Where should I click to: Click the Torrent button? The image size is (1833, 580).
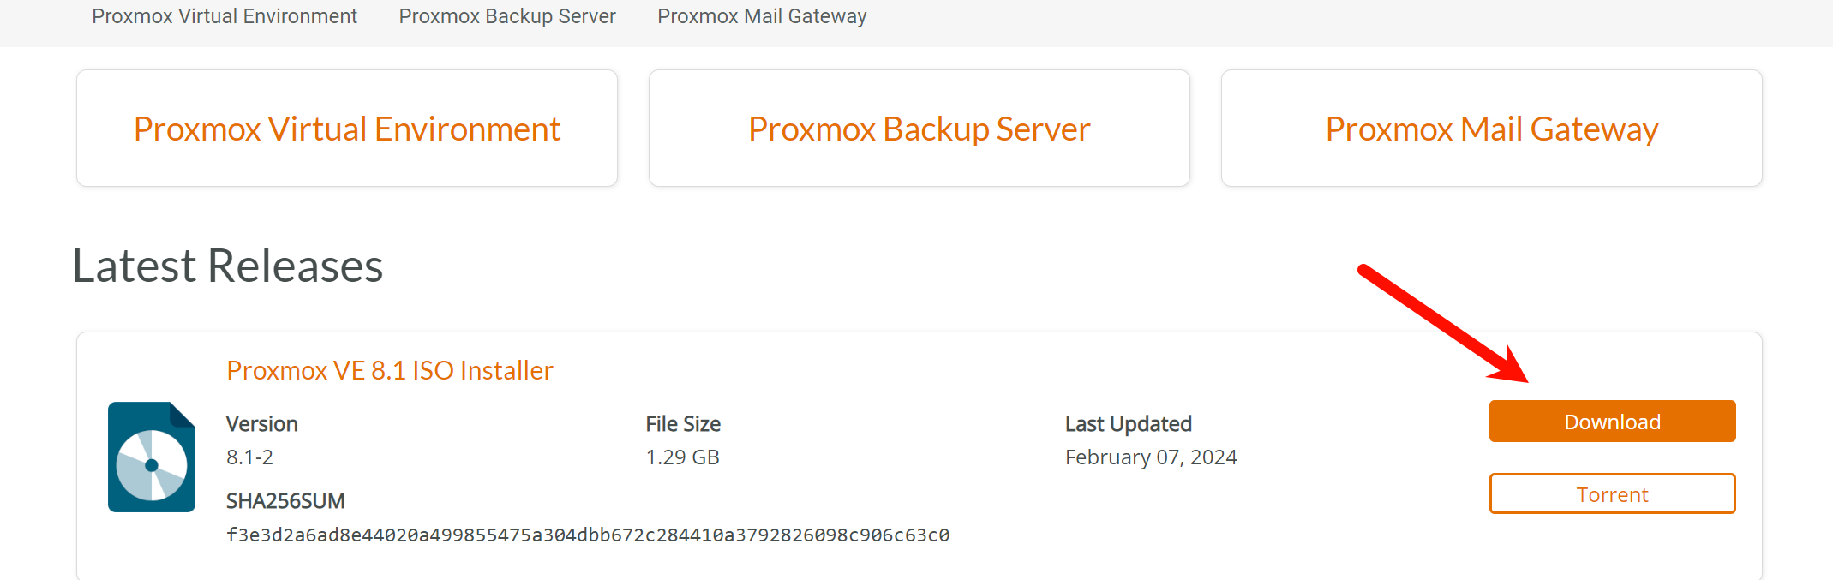click(x=1612, y=494)
